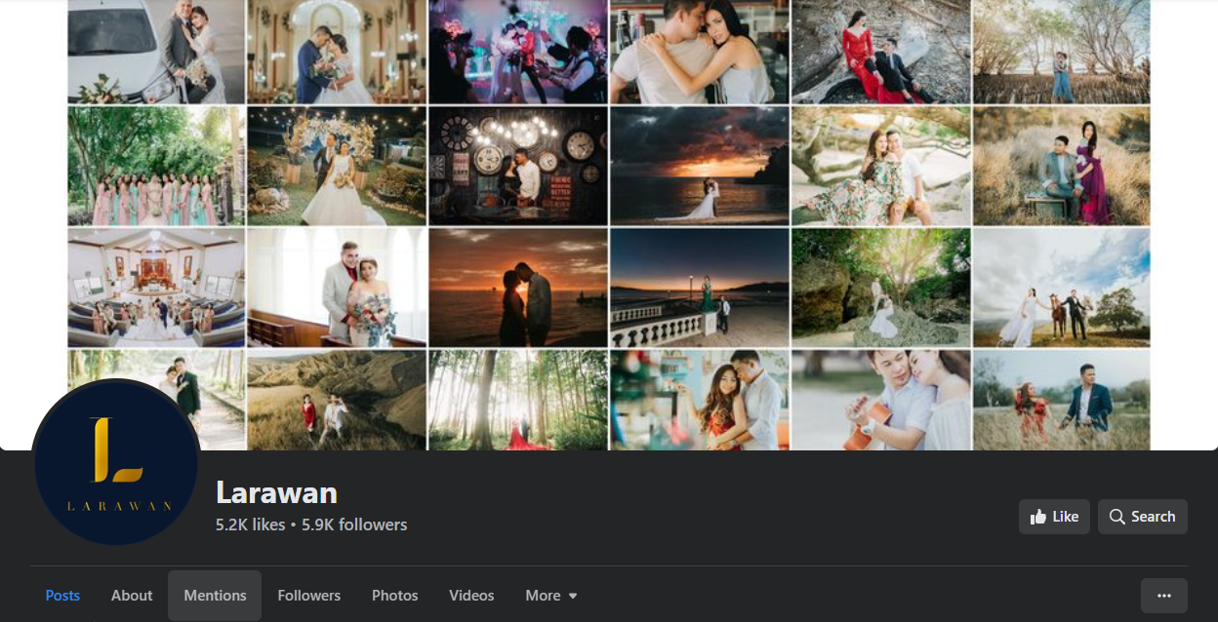Open the bridesmaids in pastel dresses photo
This screenshot has height=622, width=1218.
[156, 166]
